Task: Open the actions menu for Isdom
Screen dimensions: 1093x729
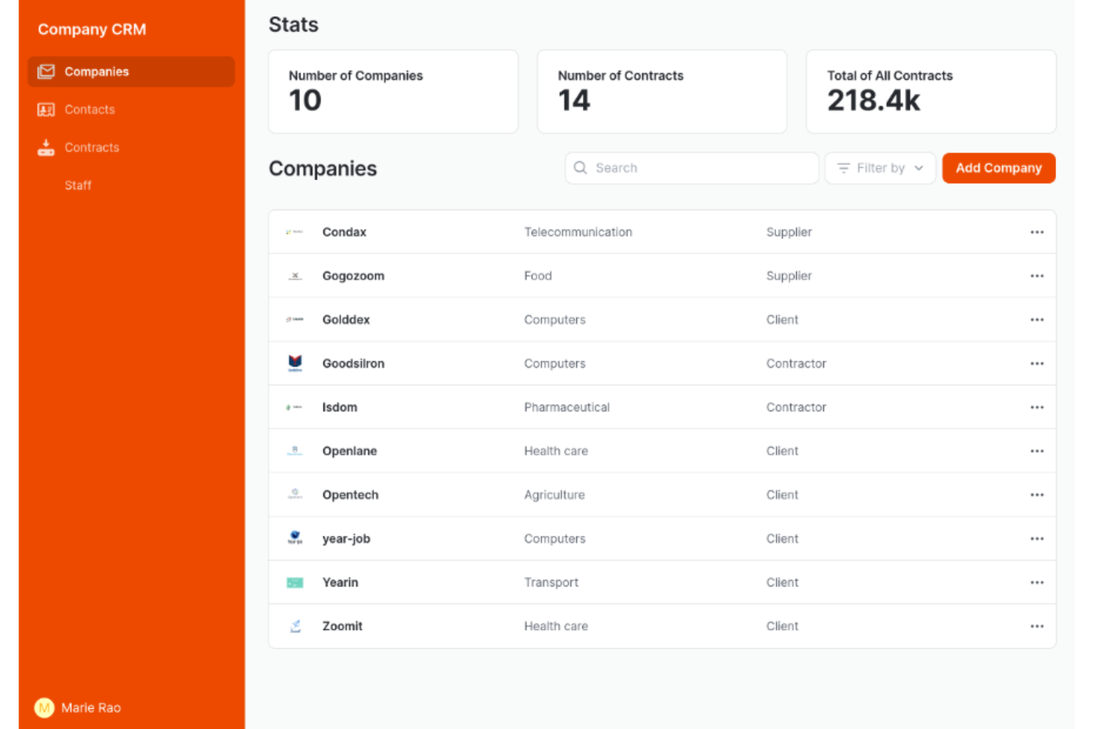Action: pos(1037,407)
